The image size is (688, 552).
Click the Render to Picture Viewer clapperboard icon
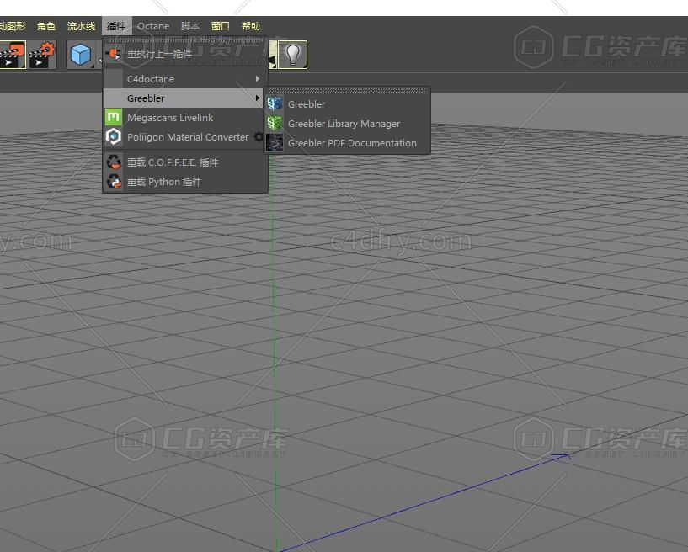point(13,55)
